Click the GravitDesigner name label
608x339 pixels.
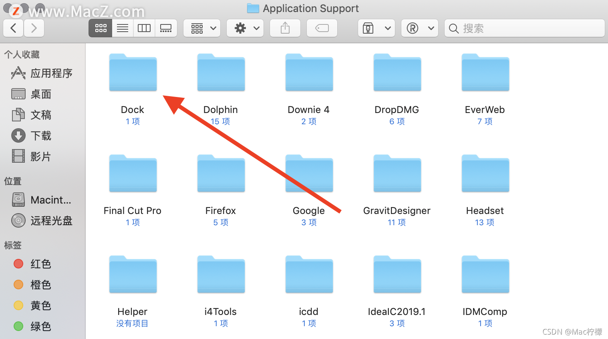pyautogui.click(x=397, y=211)
